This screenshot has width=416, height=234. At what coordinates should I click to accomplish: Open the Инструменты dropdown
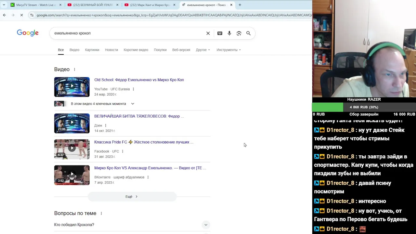[229, 50]
